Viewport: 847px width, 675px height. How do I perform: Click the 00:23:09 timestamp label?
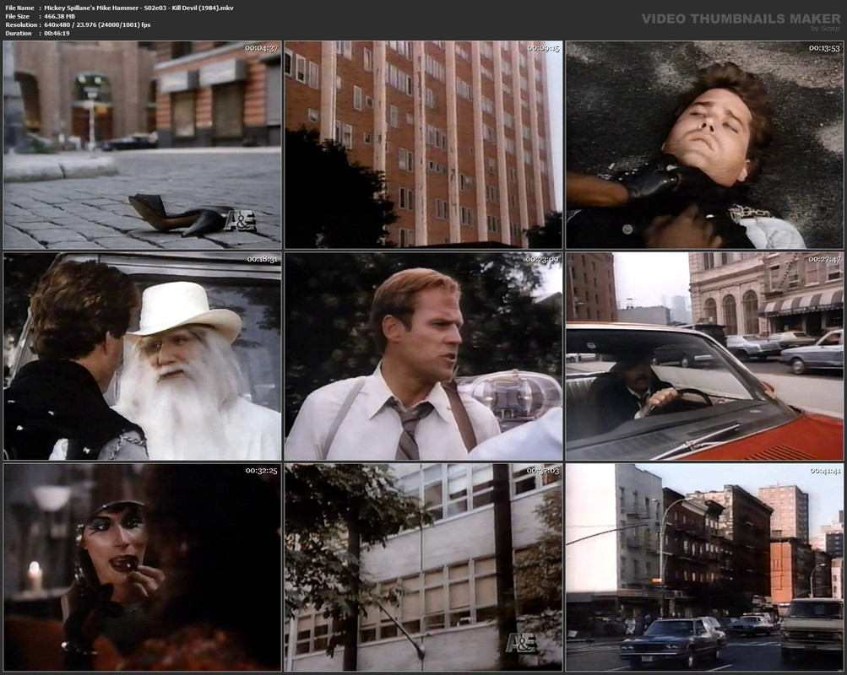(543, 260)
